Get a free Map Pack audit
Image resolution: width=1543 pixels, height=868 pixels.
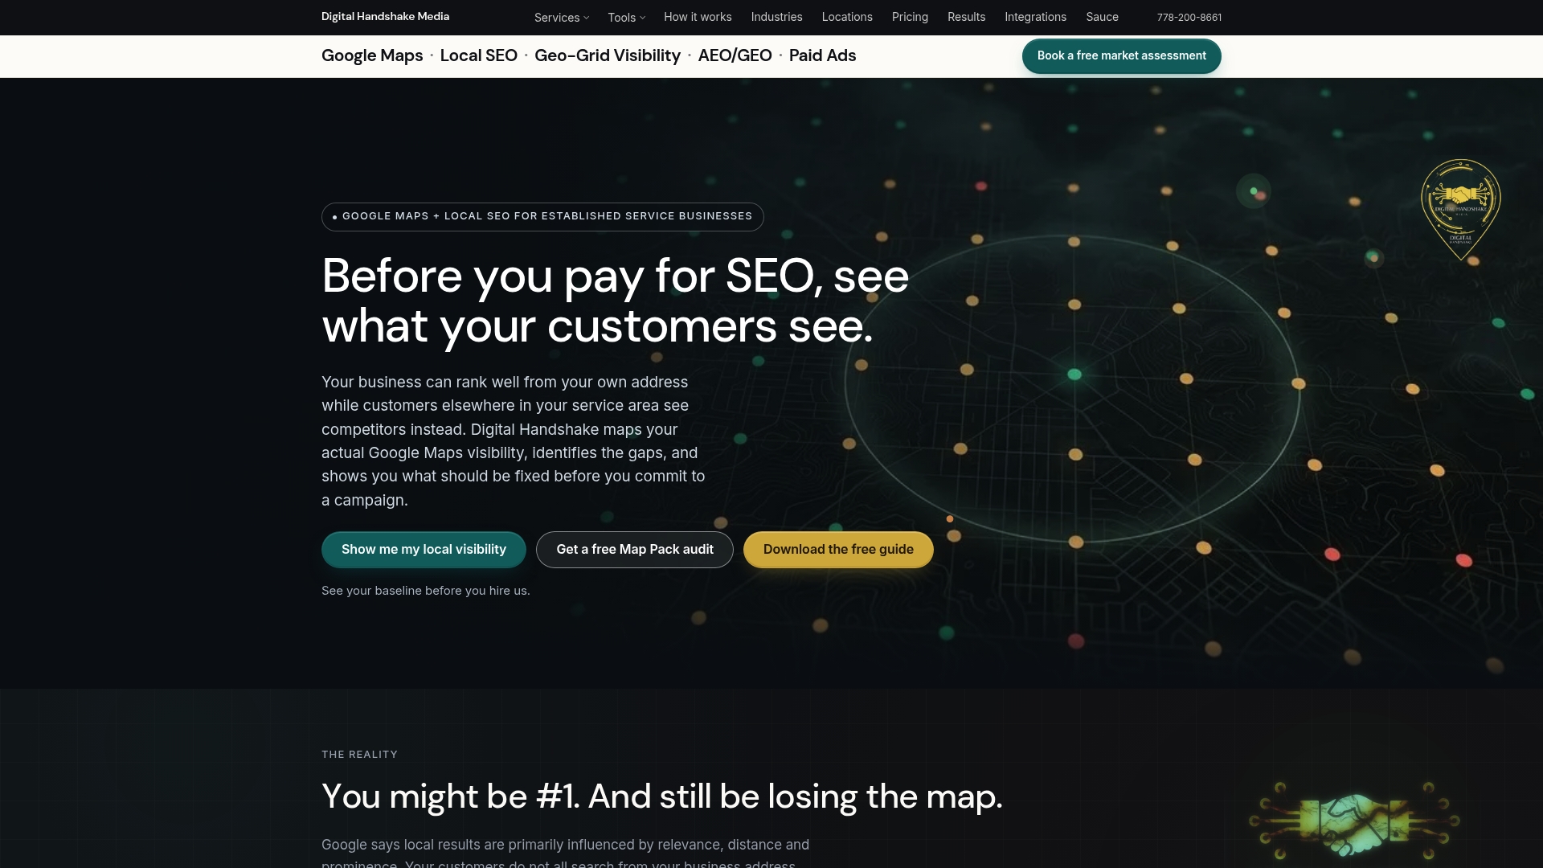635,550
